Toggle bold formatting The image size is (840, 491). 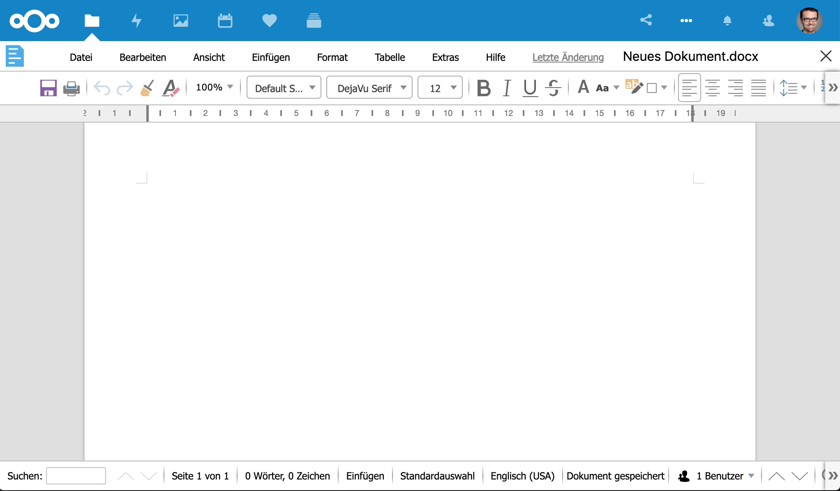484,88
